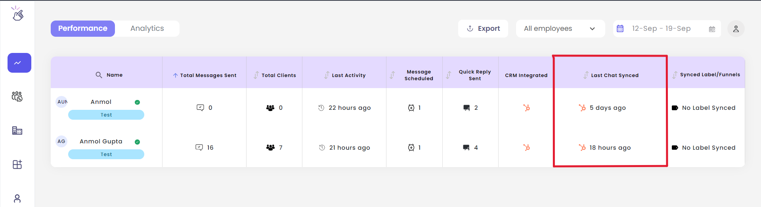
Task: Click the account avatar icon top right
Action: pos(736,29)
